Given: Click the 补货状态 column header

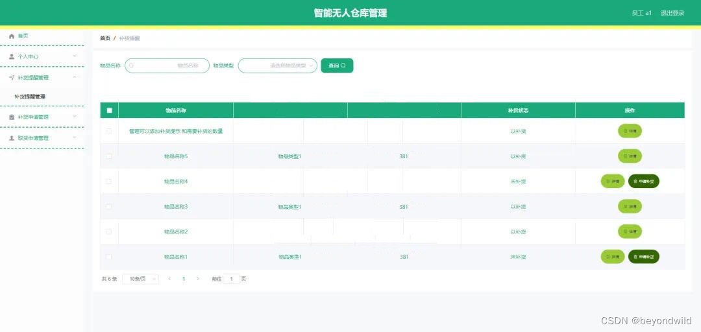Looking at the screenshot, I should point(518,110).
